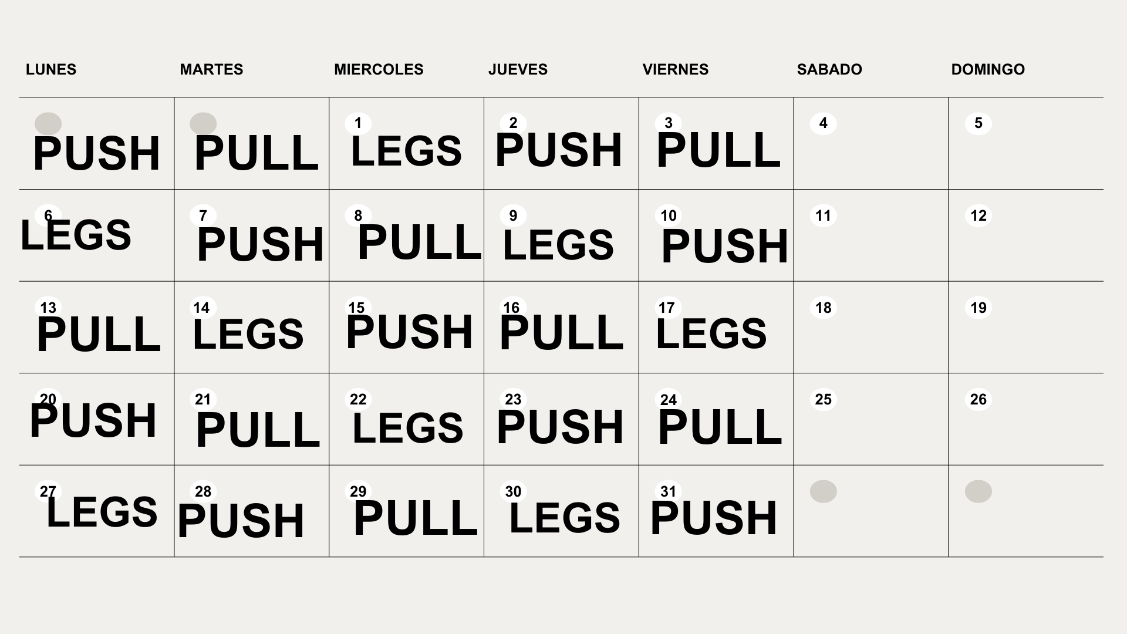Select the DOMINGO column header

click(988, 69)
